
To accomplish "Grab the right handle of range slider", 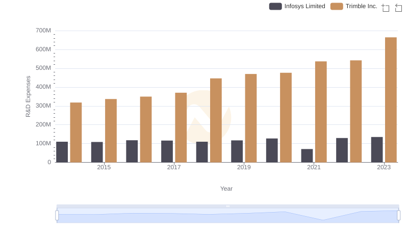I will [x=398, y=215].
